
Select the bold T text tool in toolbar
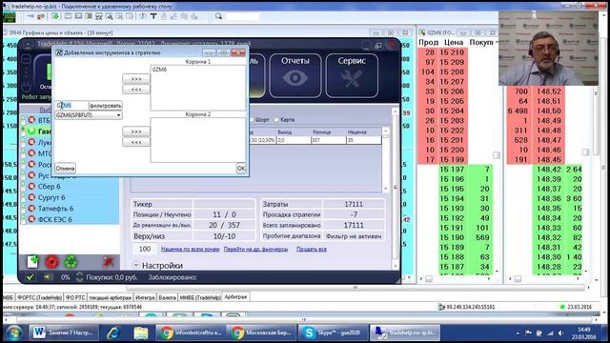[x=153, y=16]
